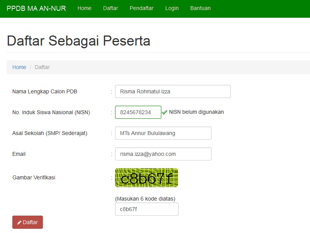Click the 'Nama Lengkap Calon PDB' label
The height and width of the screenshot is (233, 310).
45,91
